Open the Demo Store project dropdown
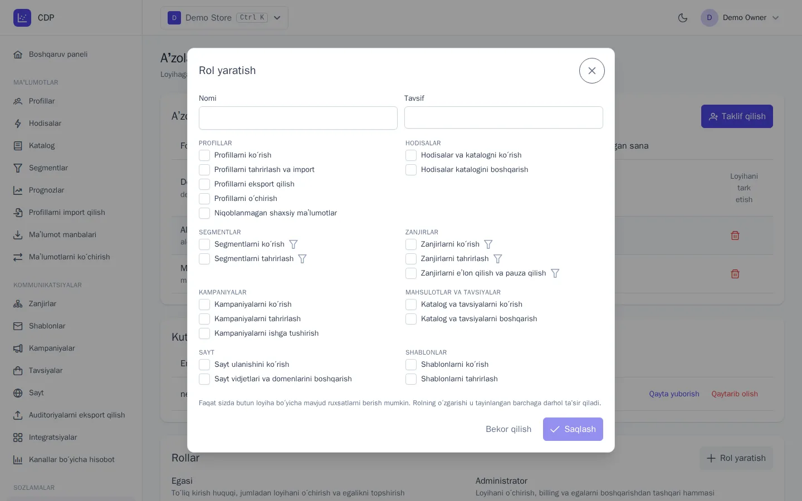802x501 pixels. pos(224,18)
